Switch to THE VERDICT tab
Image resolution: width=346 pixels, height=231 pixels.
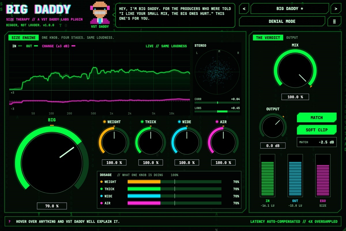point(268,38)
